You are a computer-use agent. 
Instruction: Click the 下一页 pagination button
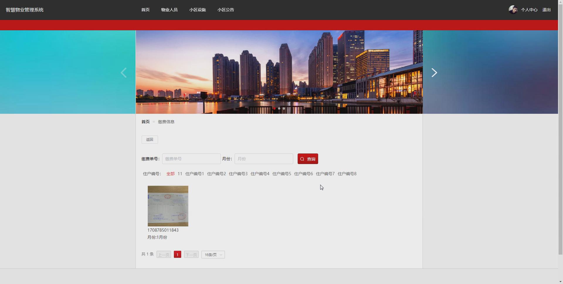(191, 255)
